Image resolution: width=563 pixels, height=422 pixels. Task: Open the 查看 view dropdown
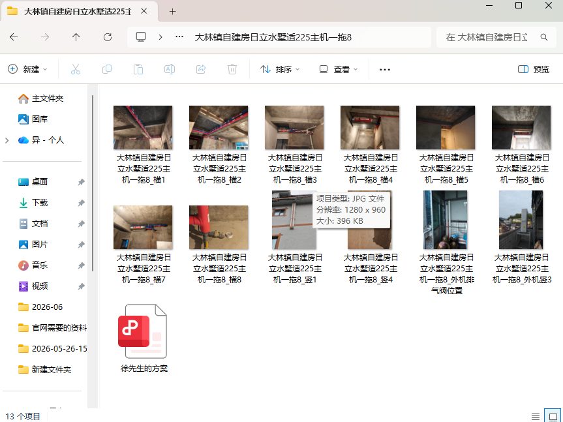[x=339, y=69]
